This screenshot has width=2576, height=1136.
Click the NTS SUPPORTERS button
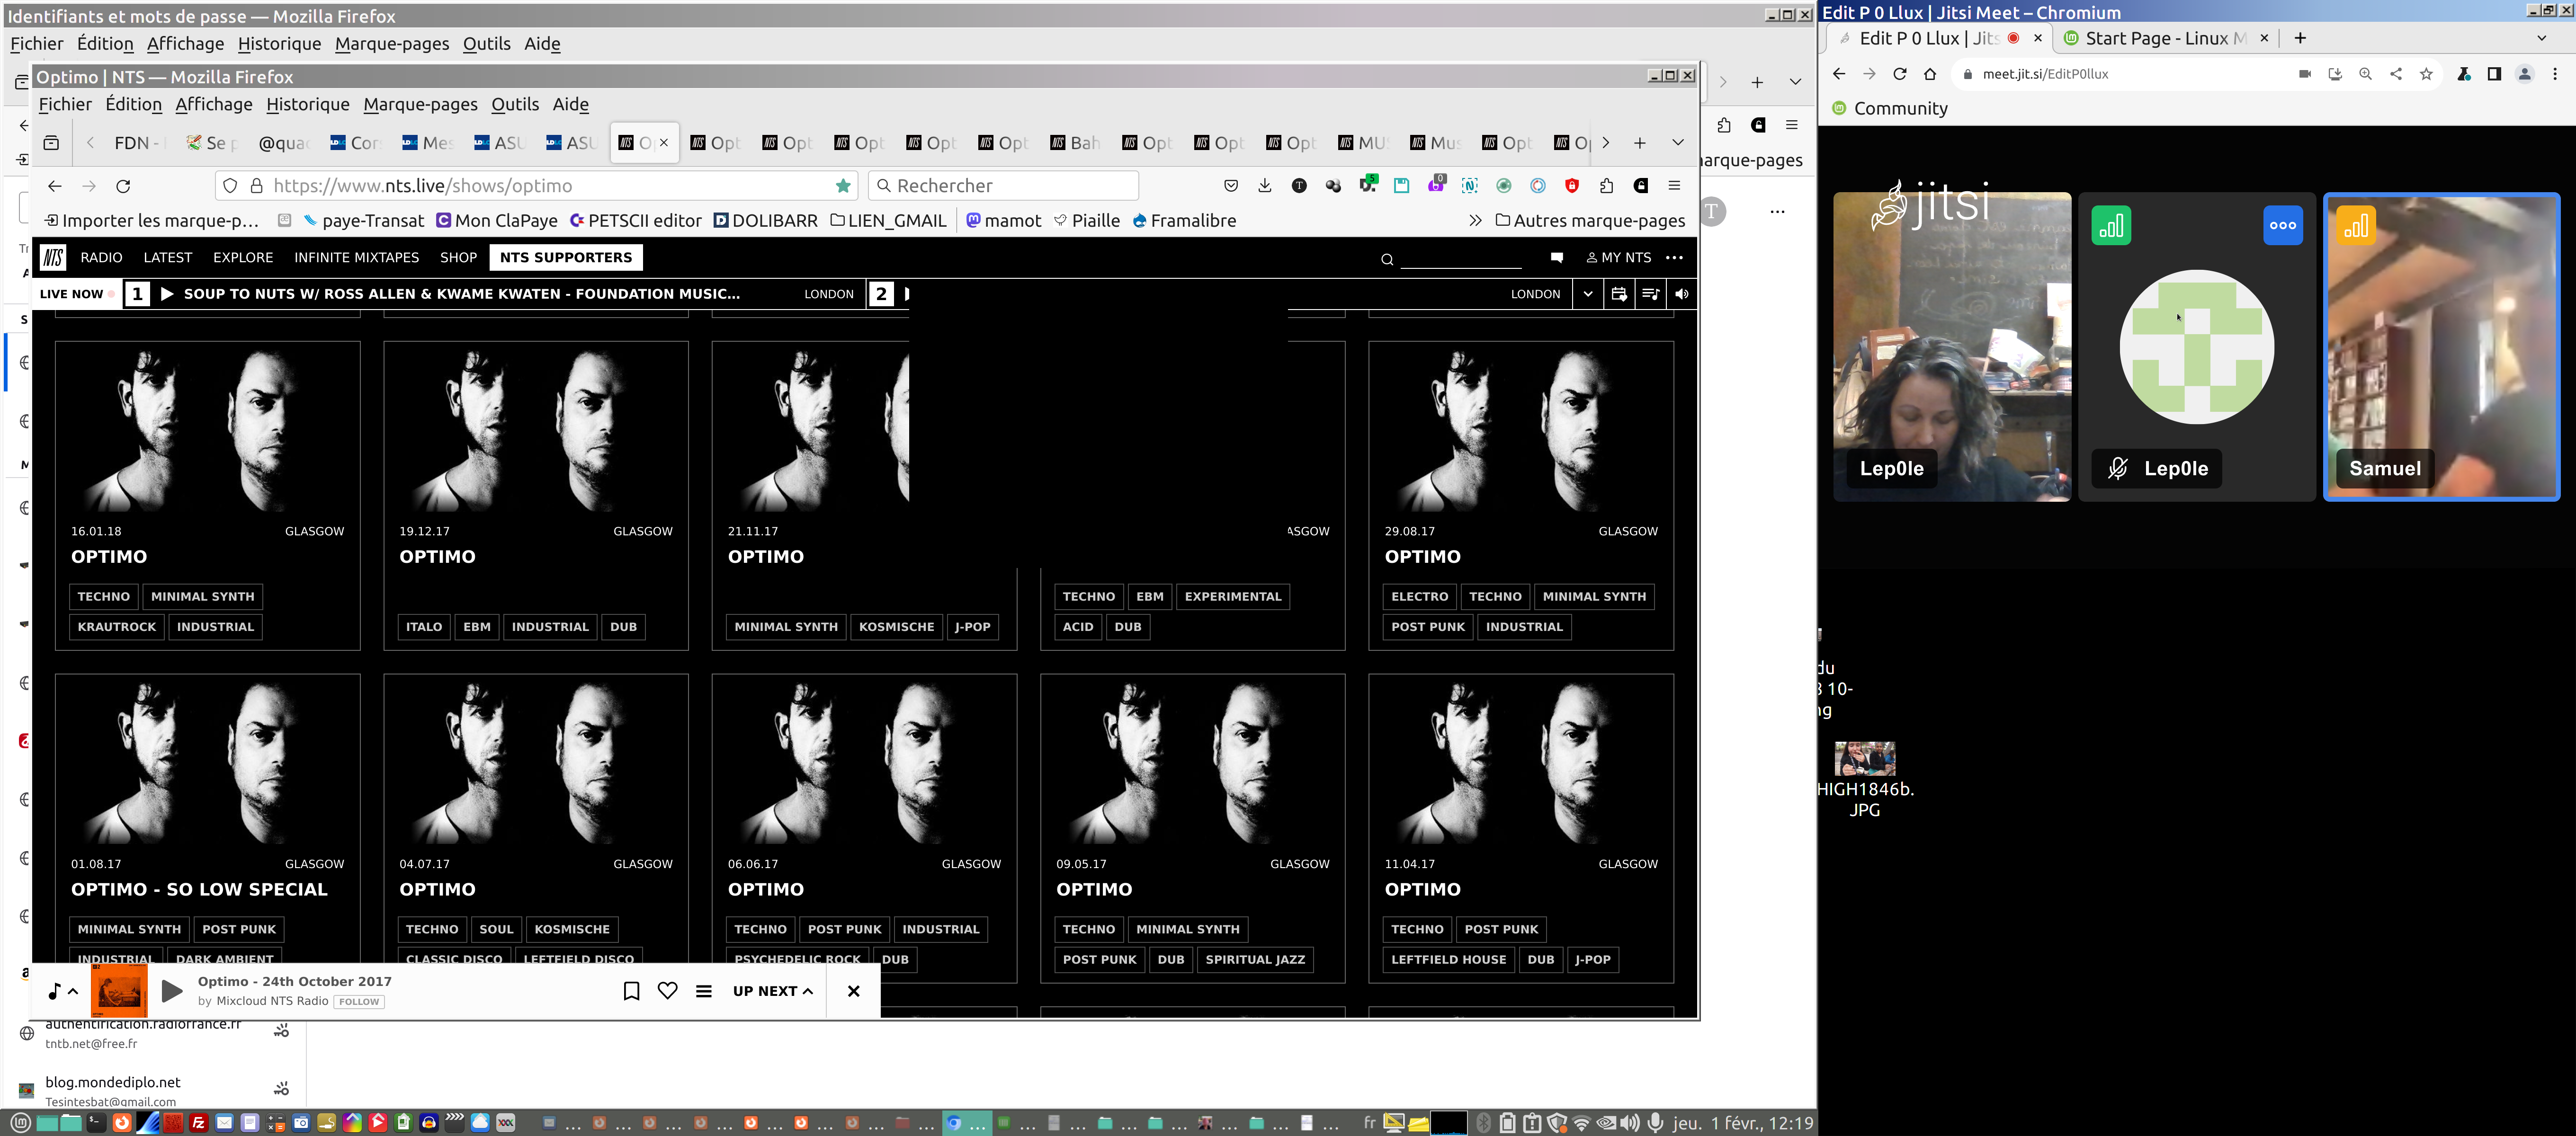click(565, 258)
